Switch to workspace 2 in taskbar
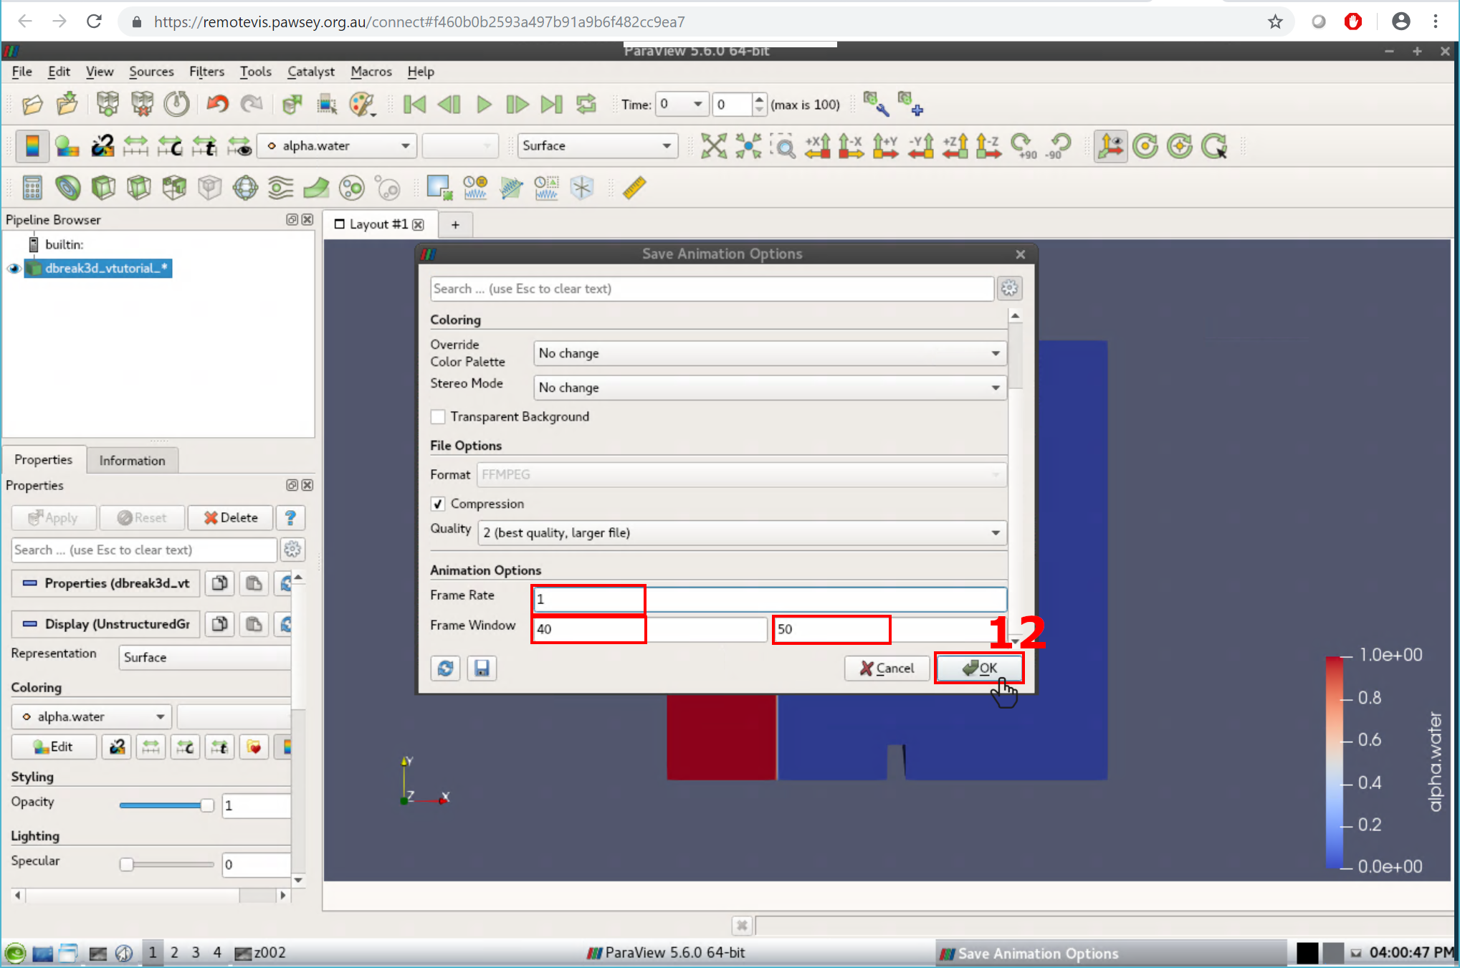 click(174, 953)
